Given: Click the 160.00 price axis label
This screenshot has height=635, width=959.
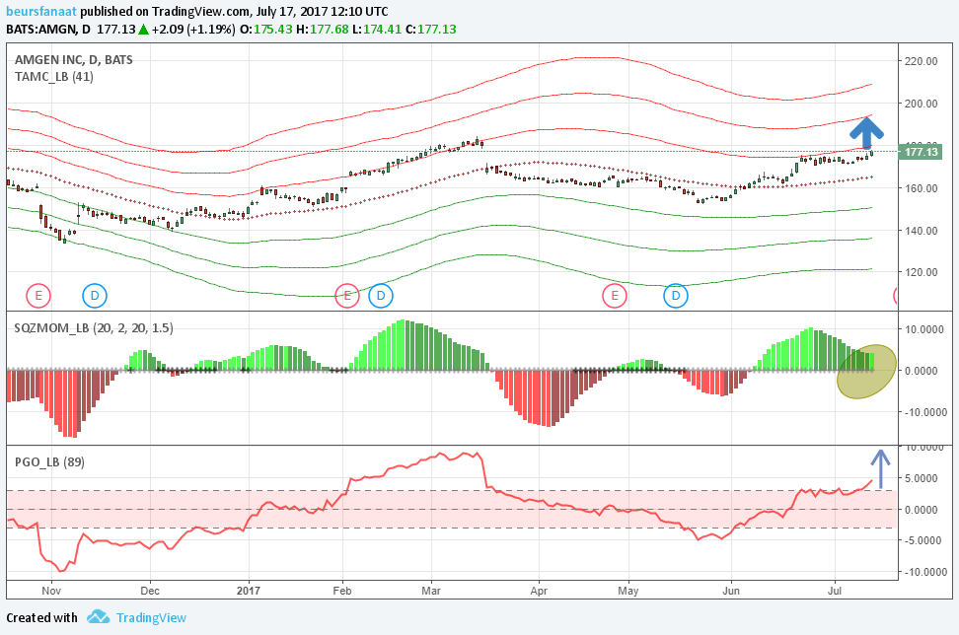Looking at the screenshot, I should [922, 188].
